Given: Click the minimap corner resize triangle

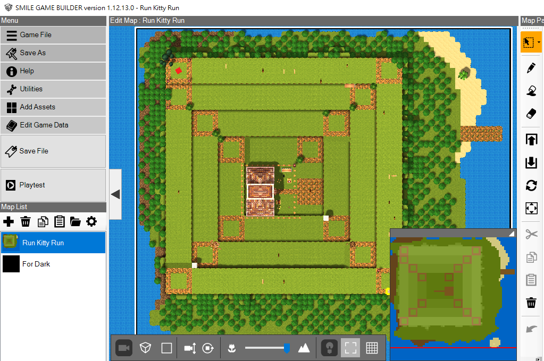Looking at the screenshot, I should 512,234.
